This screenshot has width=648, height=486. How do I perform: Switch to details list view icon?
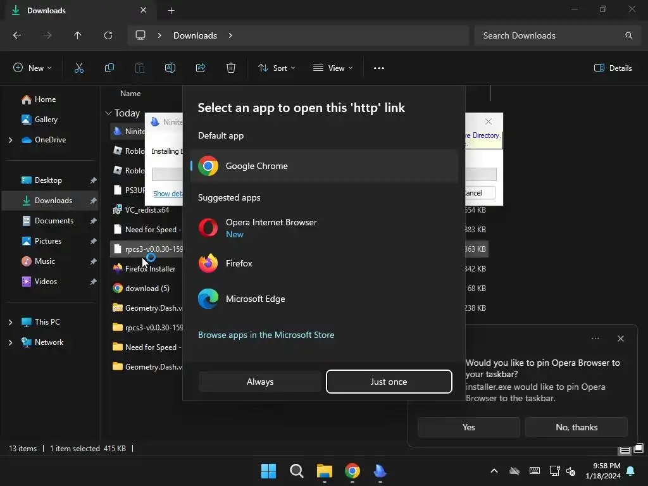coord(625,449)
